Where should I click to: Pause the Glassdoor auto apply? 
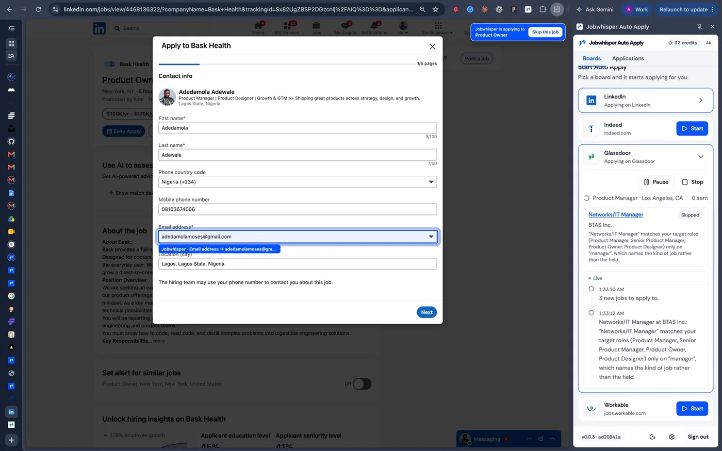(x=656, y=182)
